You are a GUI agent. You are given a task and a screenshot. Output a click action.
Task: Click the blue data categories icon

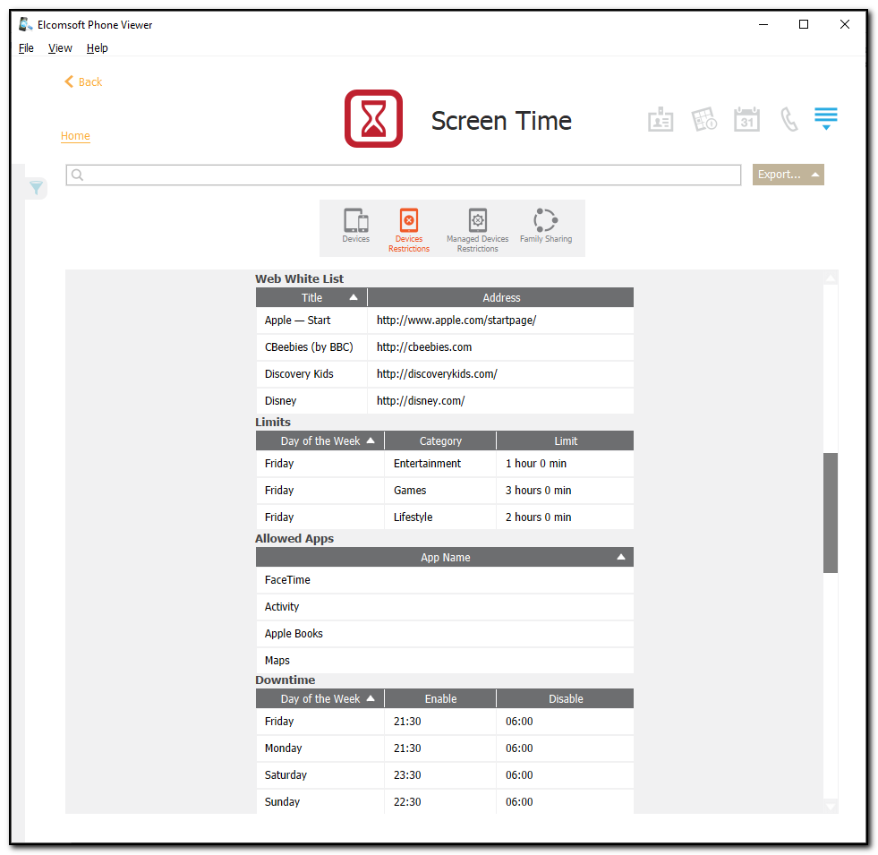pos(825,117)
